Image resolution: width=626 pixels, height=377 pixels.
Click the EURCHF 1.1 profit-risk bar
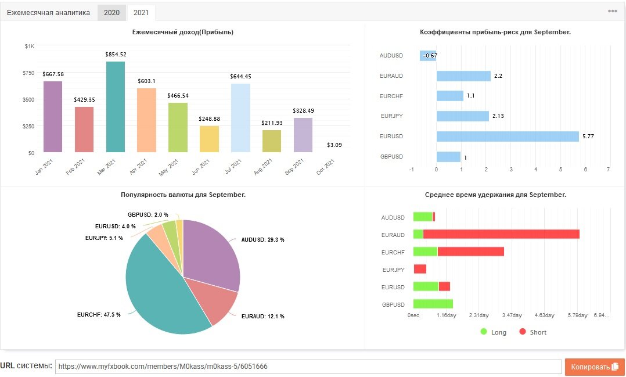(450, 96)
